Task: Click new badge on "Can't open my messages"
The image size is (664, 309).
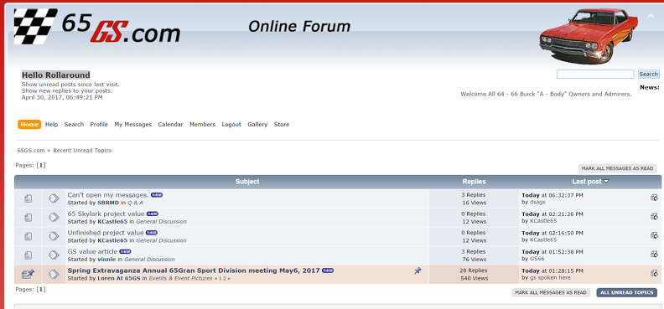Action: 157,195
